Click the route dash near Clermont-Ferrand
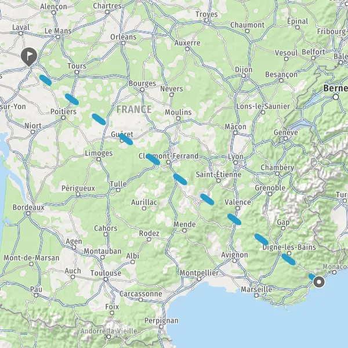 coord(153,159)
